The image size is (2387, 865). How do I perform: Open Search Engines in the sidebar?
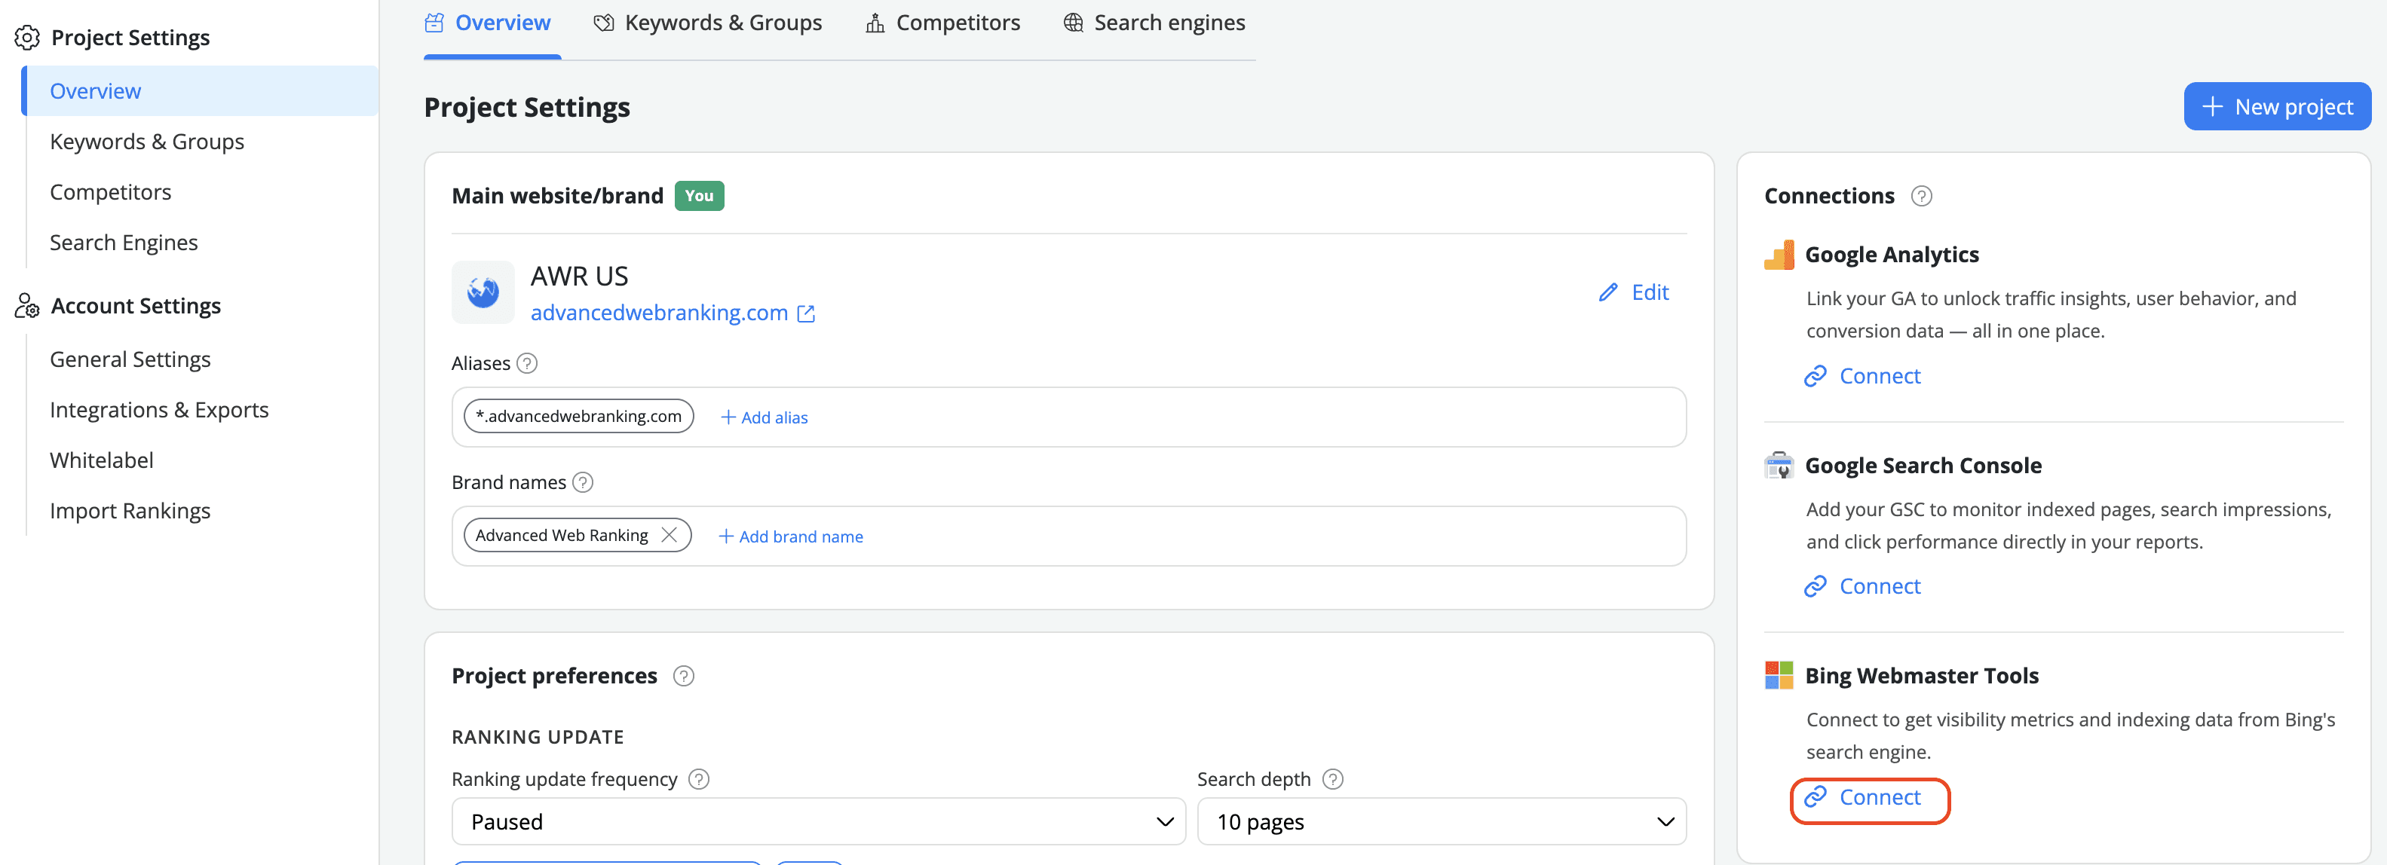tap(123, 243)
